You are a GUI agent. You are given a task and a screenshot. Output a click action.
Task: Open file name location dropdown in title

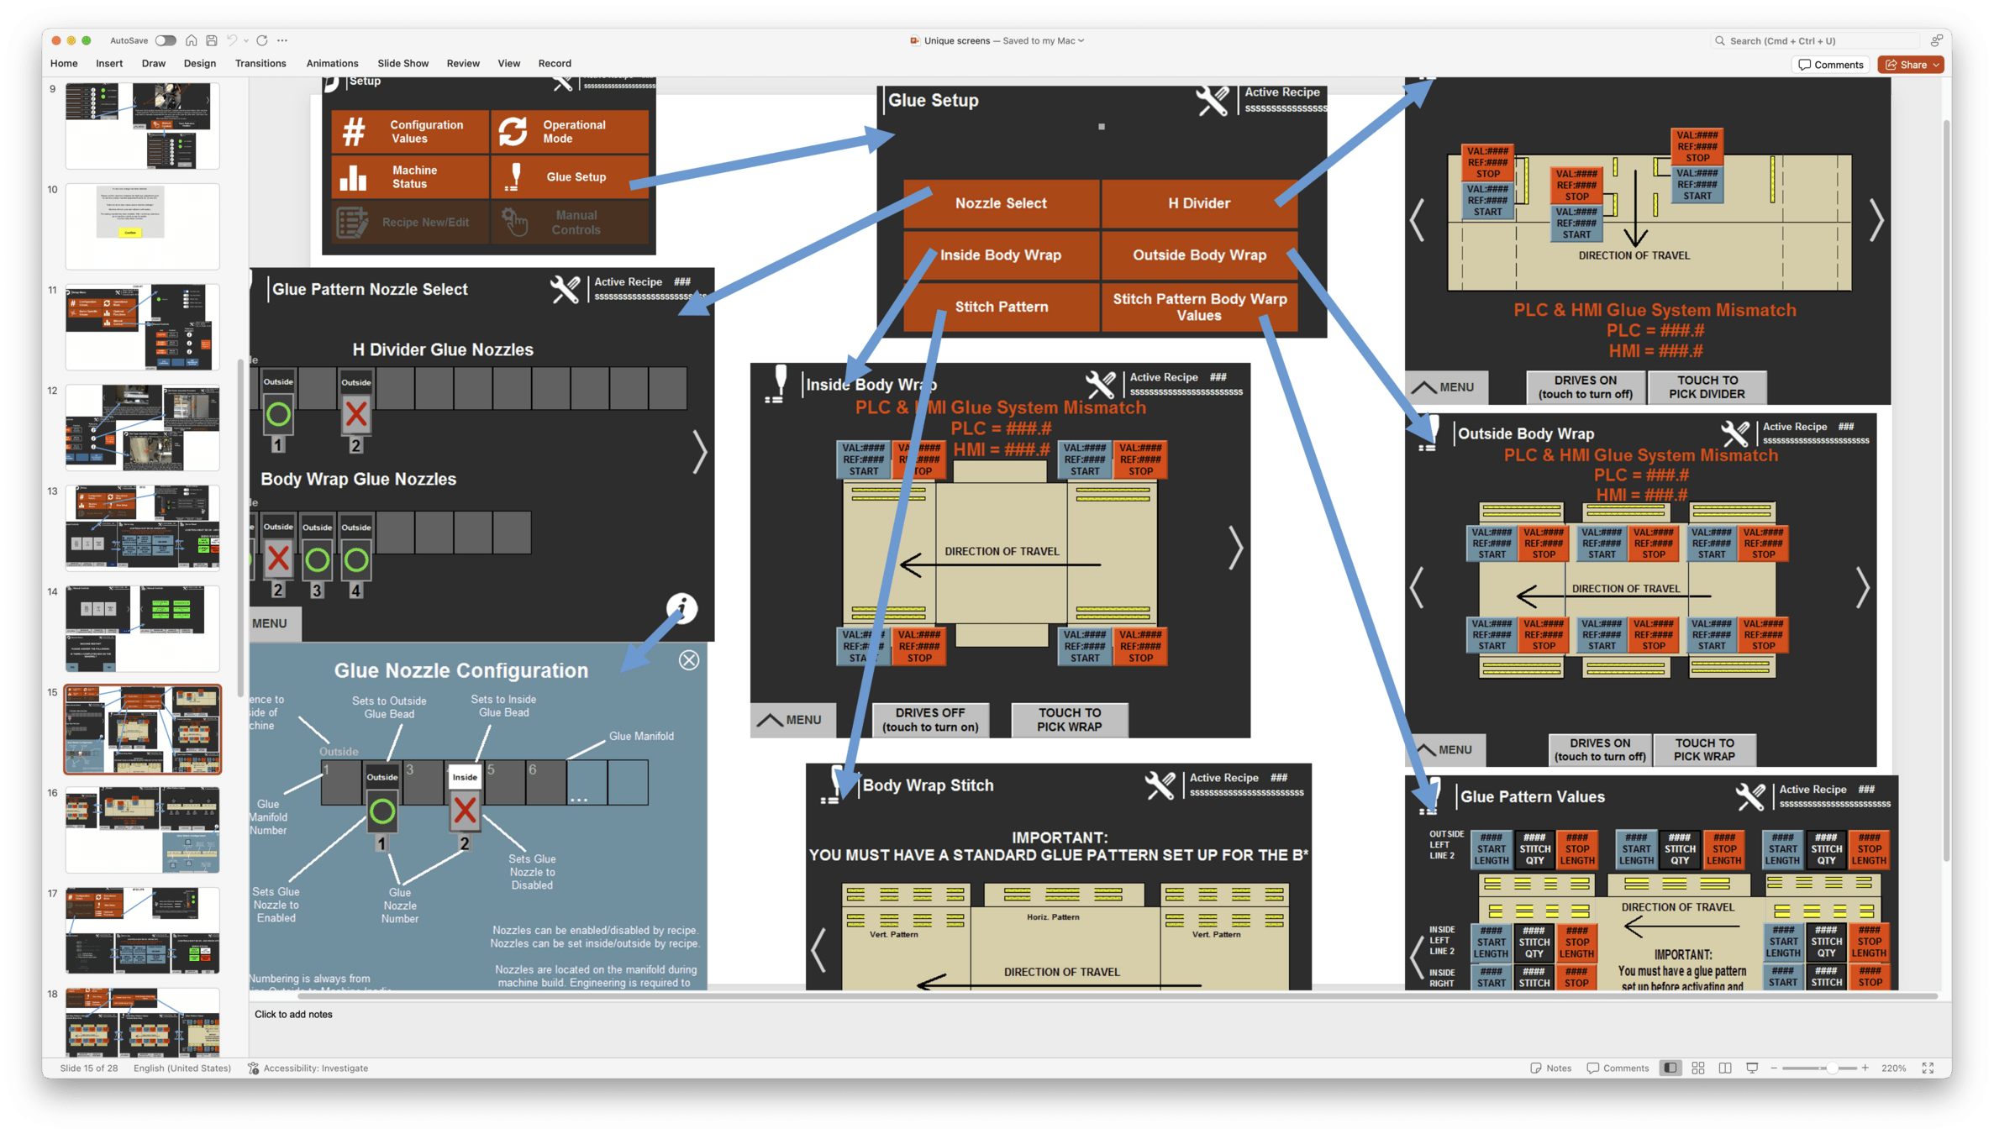coord(1081,40)
